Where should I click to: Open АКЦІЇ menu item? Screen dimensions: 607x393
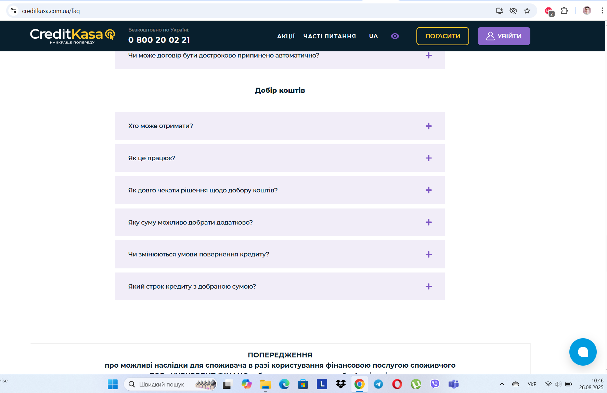coord(286,36)
